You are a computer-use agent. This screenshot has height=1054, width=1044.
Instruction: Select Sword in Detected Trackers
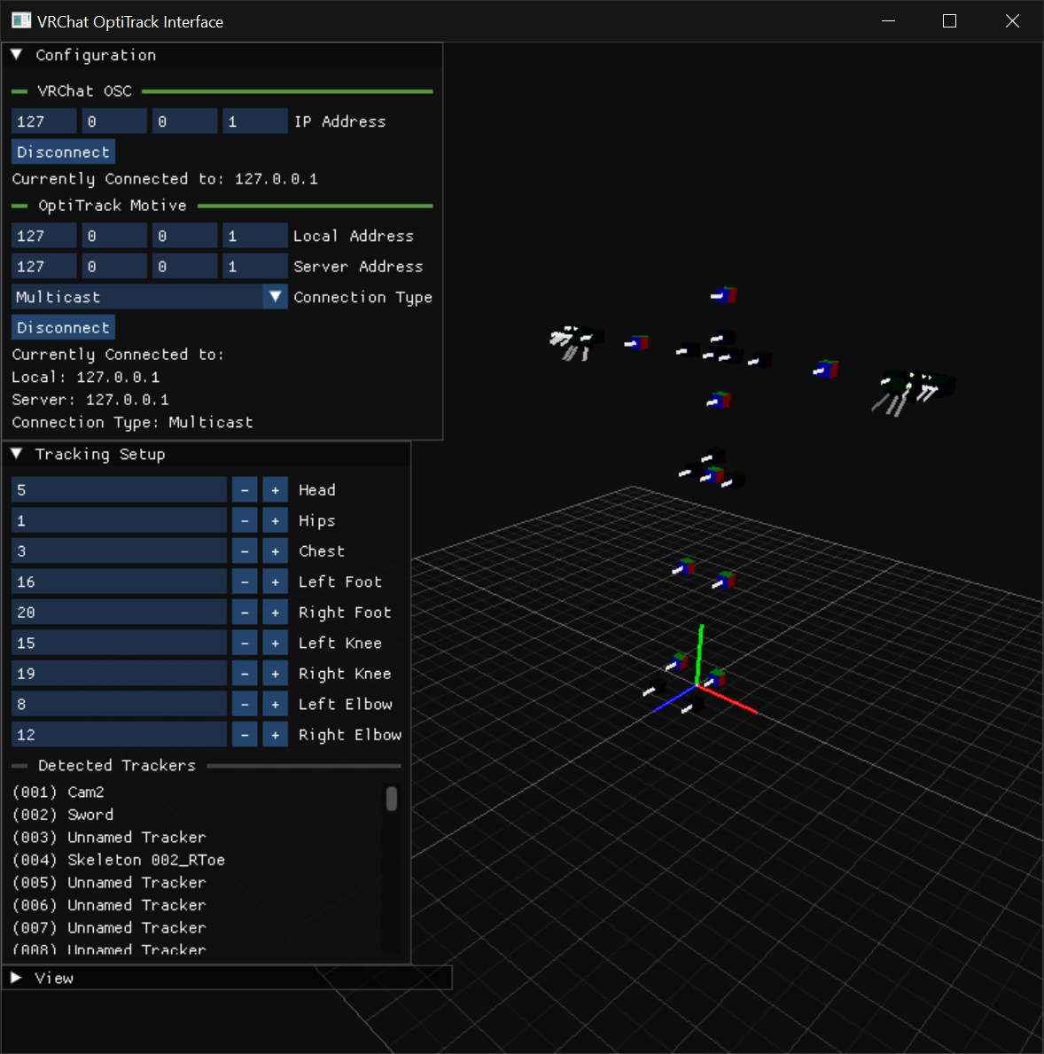coord(89,814)
